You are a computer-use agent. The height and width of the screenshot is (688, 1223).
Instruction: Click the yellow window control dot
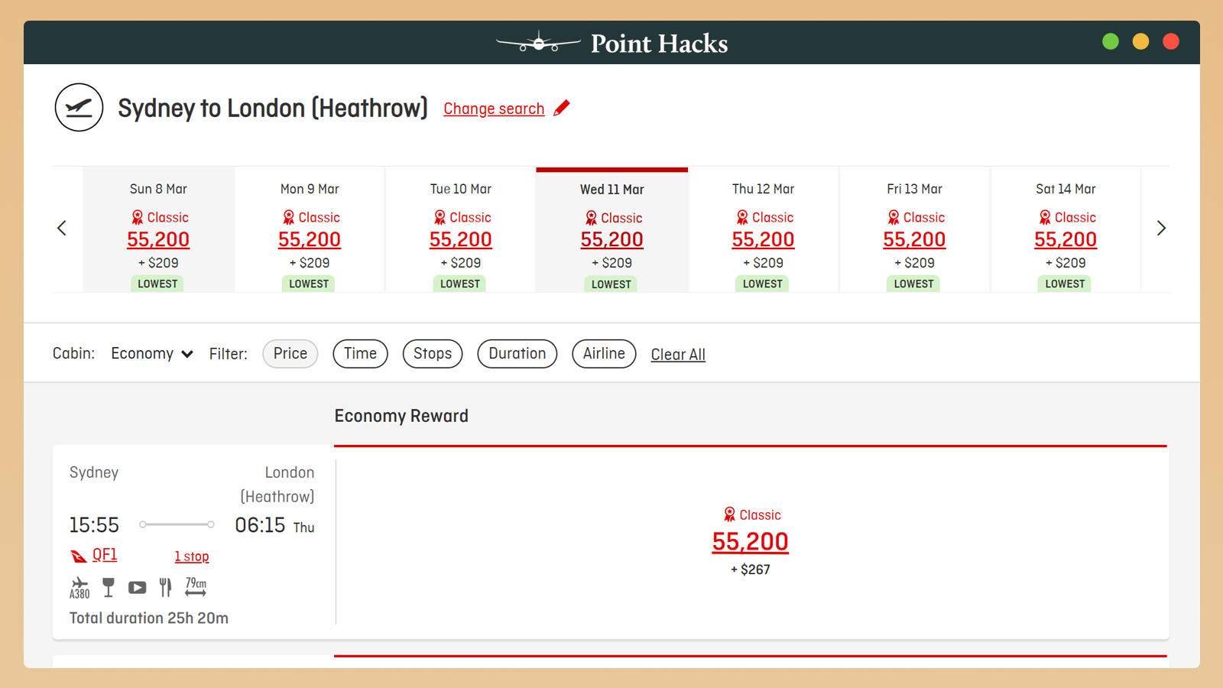(x=1140, y=41)
